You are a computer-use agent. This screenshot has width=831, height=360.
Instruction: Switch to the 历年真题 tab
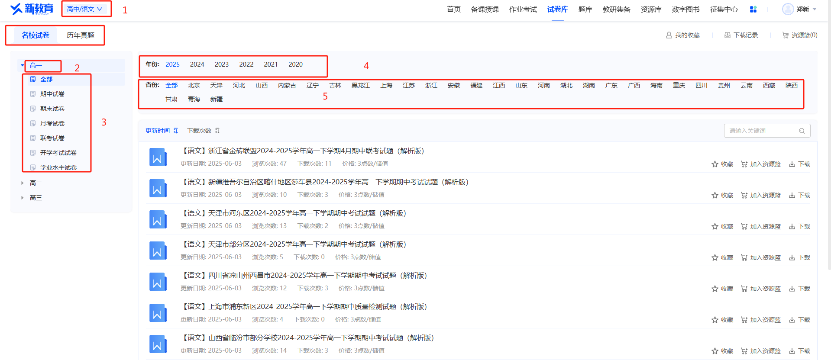(81, 35)
